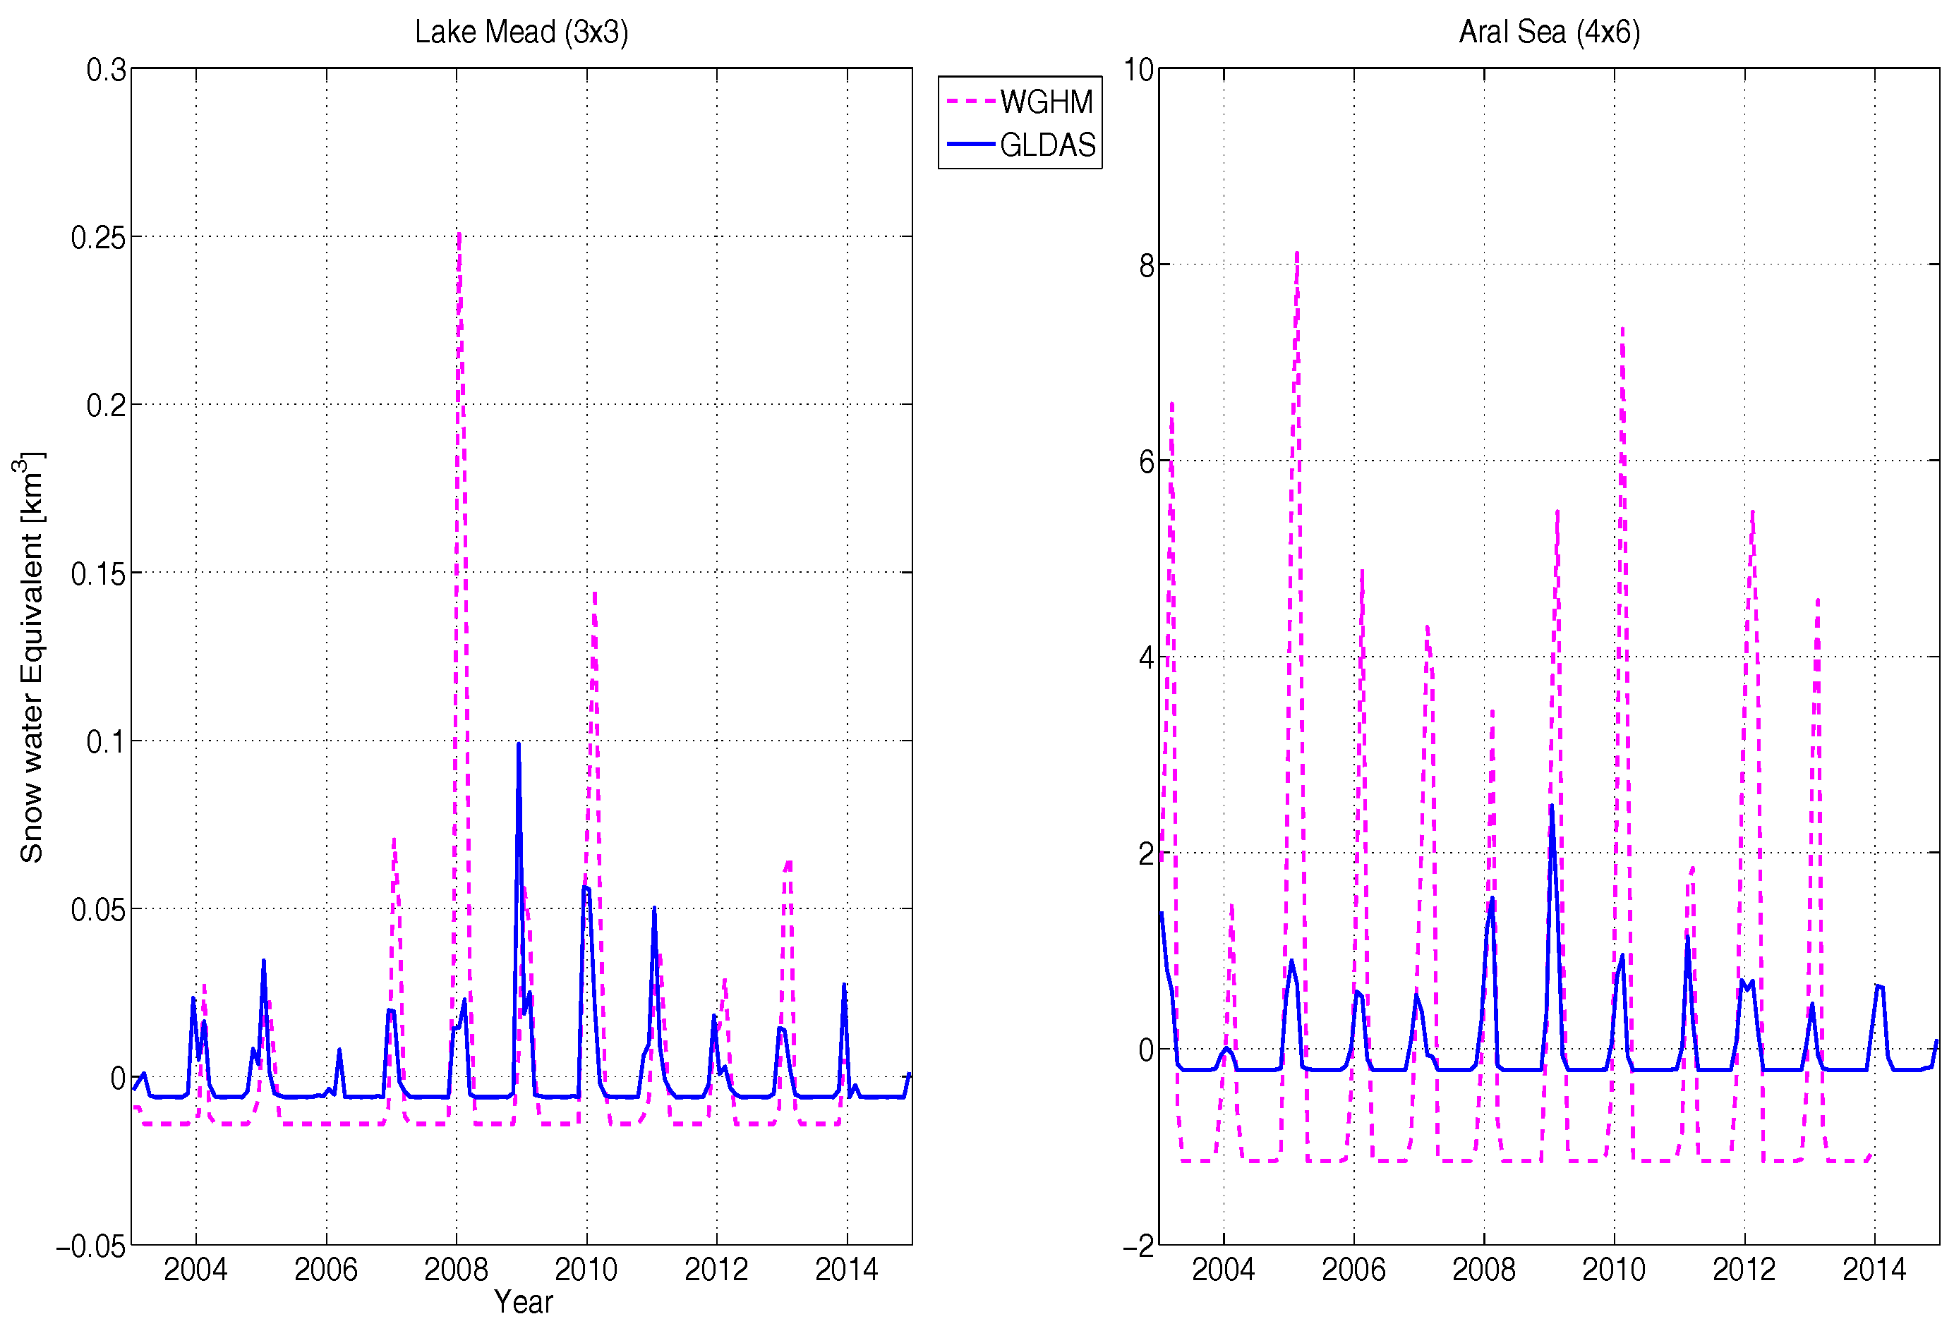Click the '2004' tick under Lake Mead chart

pos(196,1269)
